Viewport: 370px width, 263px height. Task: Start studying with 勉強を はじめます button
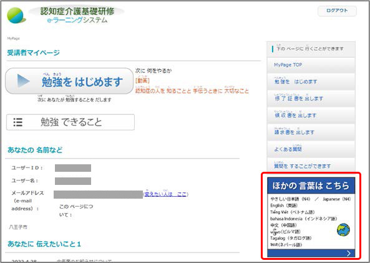coord(69,81)
